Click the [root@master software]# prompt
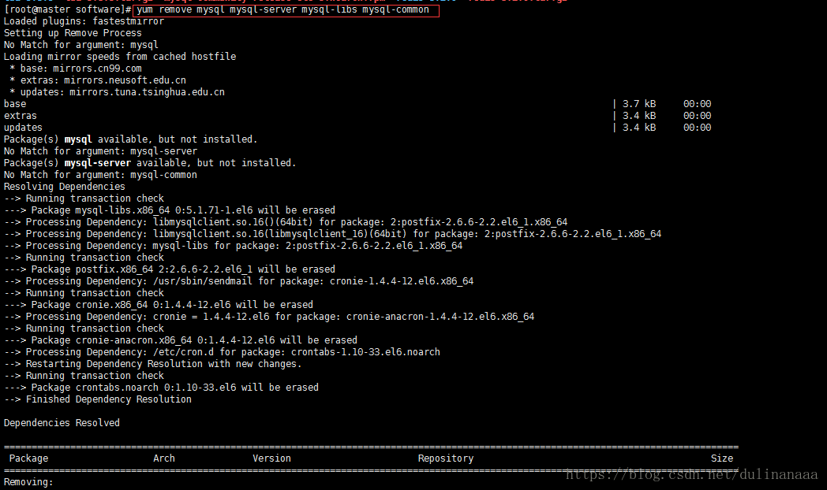The height and width of the screenshot is (490, 827). point(68,9)
